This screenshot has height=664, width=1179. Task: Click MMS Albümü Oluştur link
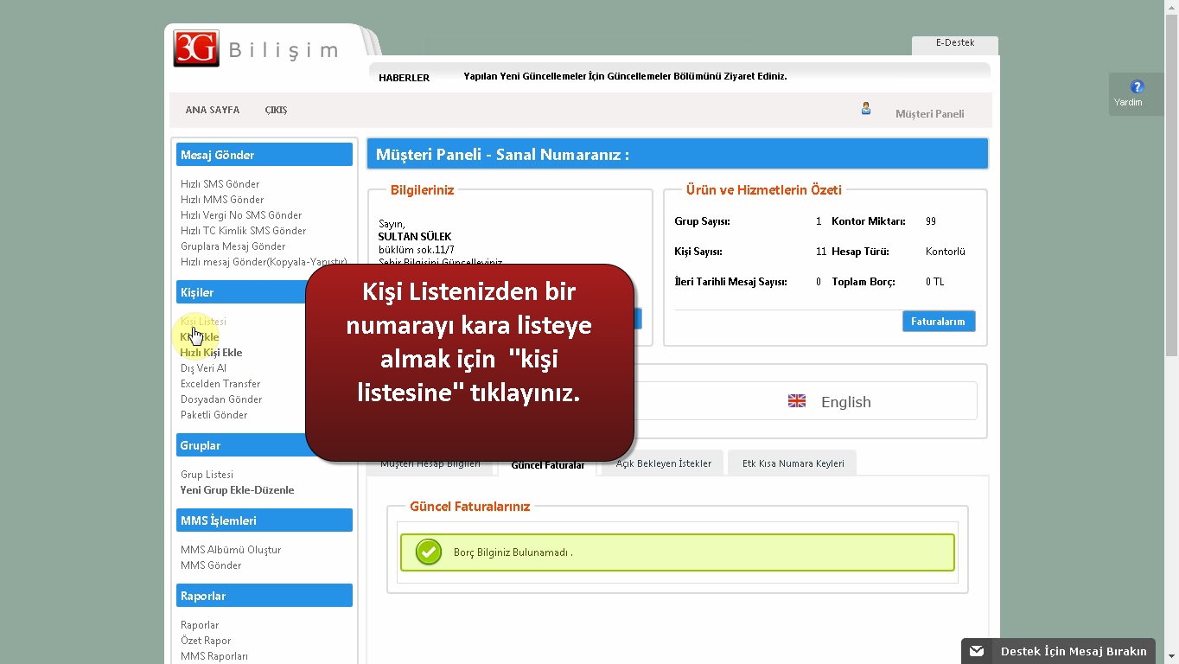[x=230, y=550]
